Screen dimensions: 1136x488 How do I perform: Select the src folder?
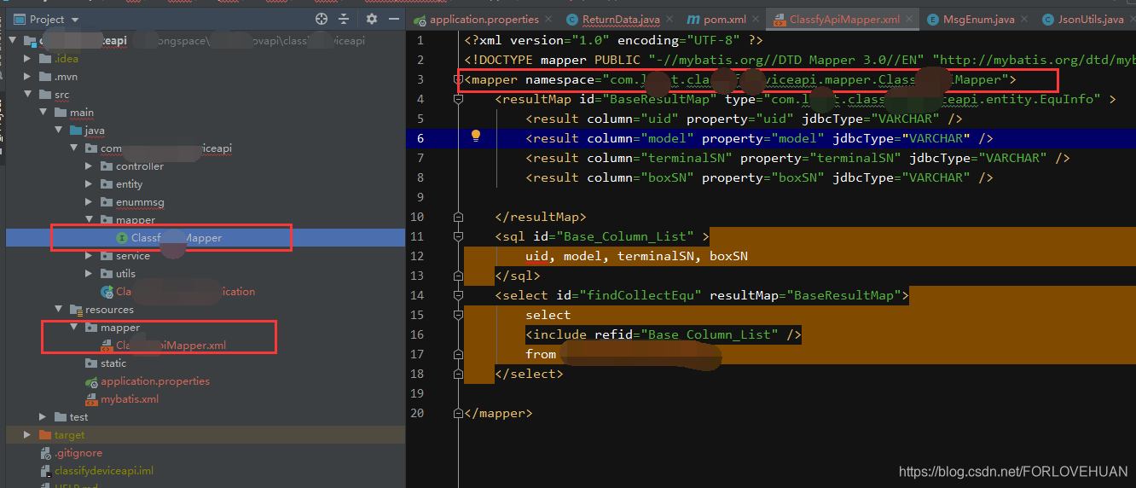click(61, 95)
